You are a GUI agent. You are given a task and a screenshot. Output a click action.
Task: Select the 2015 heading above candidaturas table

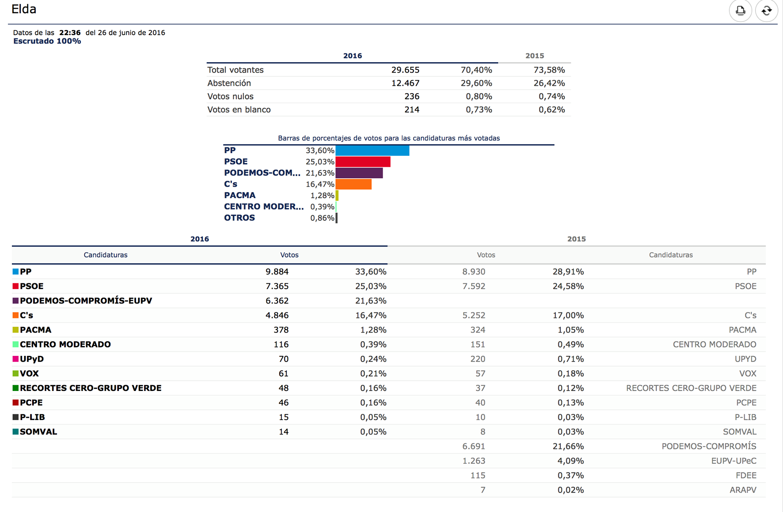click(576, 239)
